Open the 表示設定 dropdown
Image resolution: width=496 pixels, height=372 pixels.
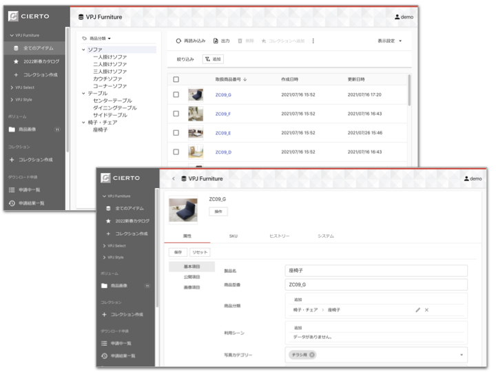coord(389,41)
